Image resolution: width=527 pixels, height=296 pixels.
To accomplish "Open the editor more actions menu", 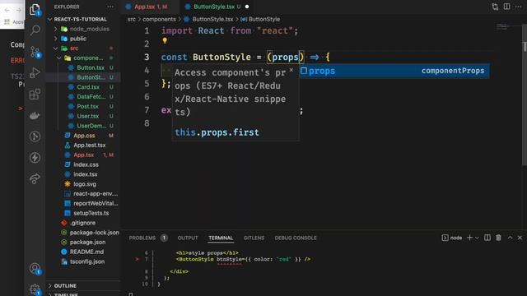I will pos(518,7).
